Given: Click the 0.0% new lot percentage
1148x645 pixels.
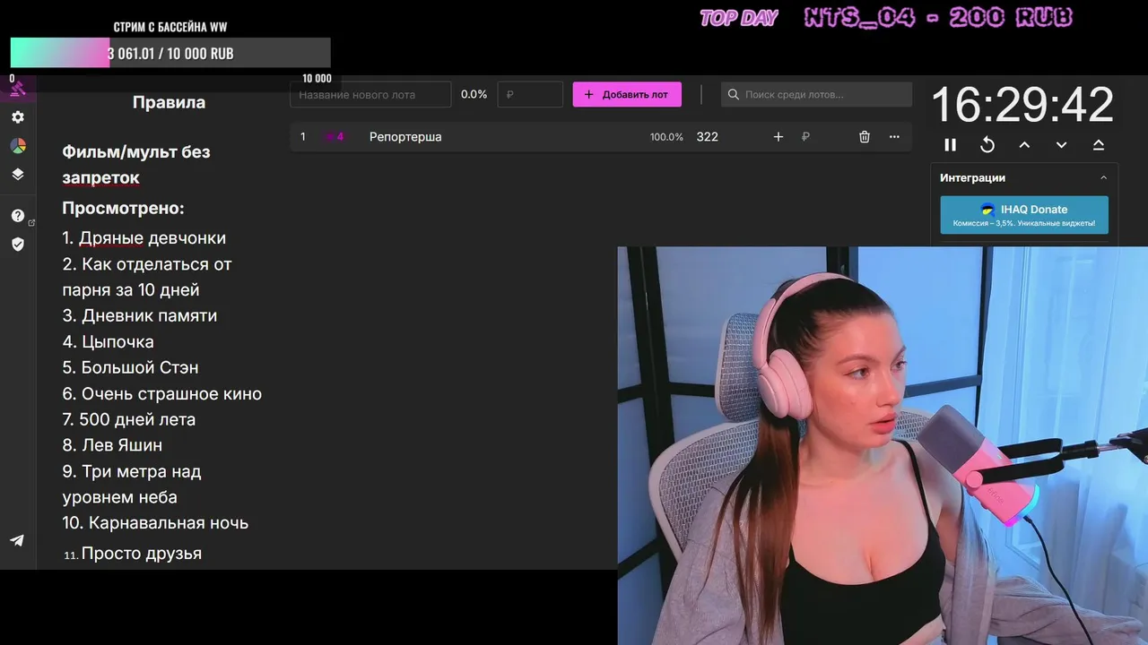Looking at the screenshot, I should [474, 94].
